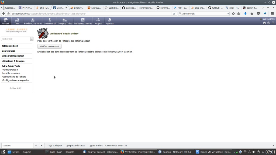Image resolution: width=276 pixels, height=155 pixels.
Task: Show hidden system tray icons arrow
Action: click(263, 152)
